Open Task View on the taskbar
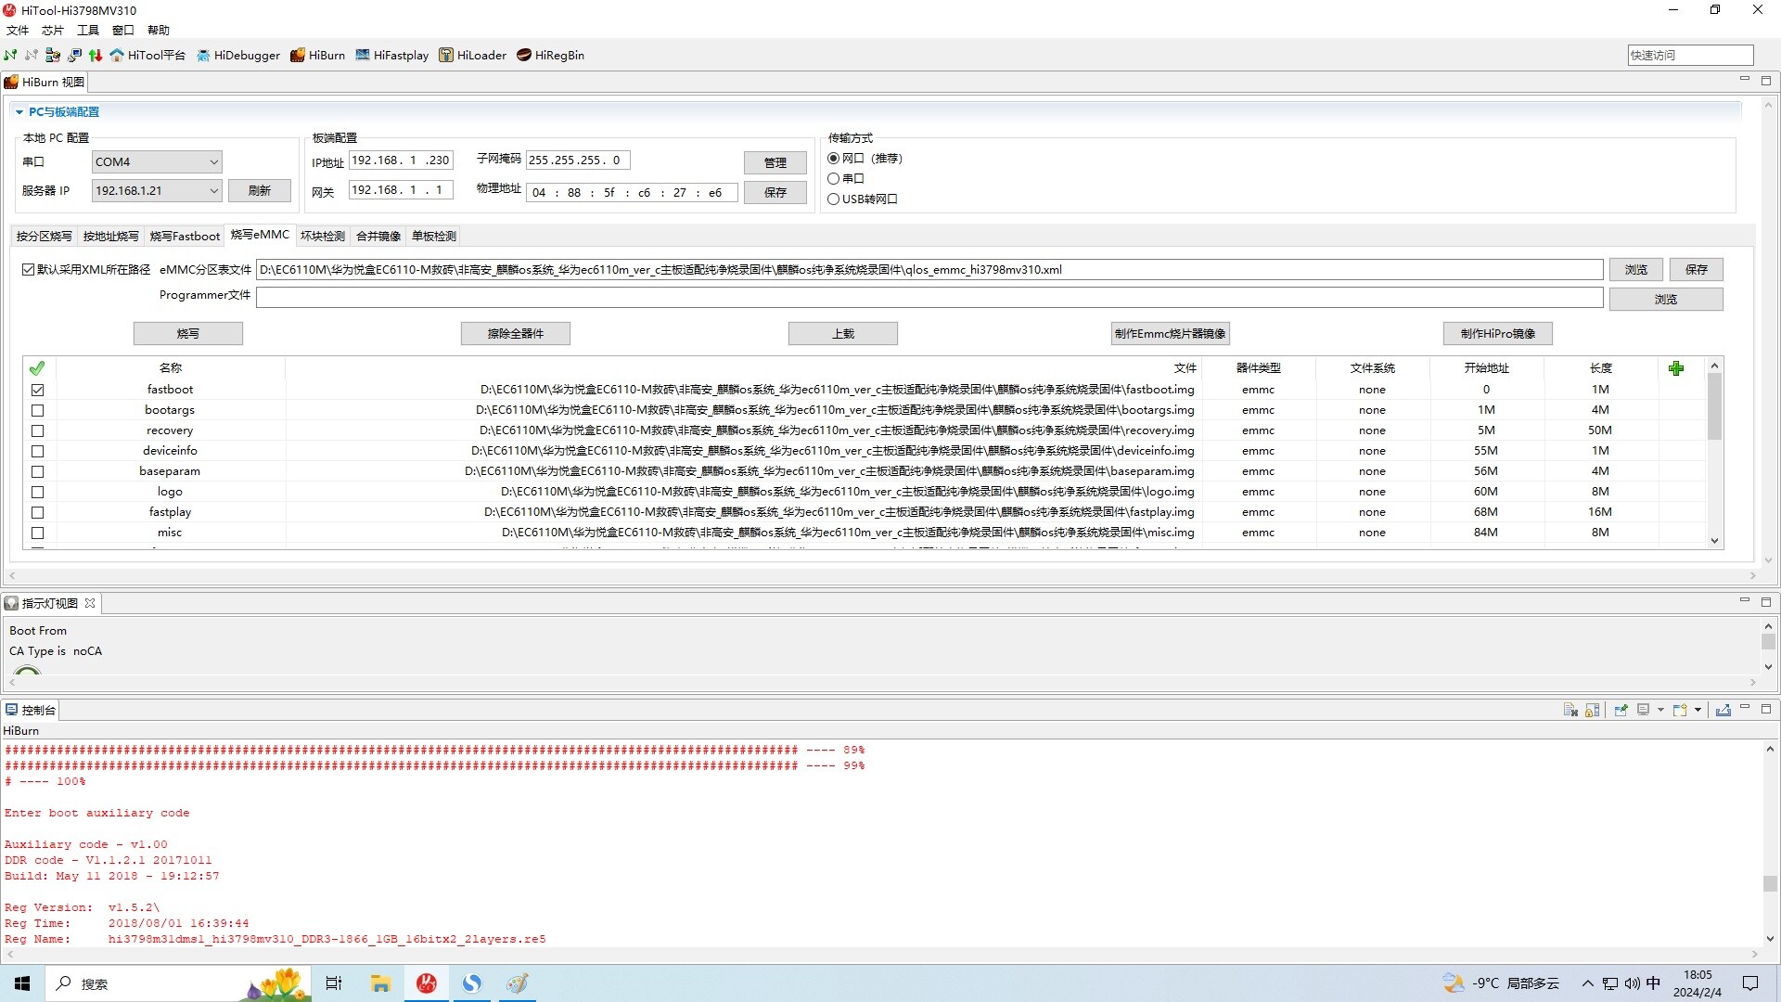The width and height of the screenshot is (1781, 1002). [334, 983]
